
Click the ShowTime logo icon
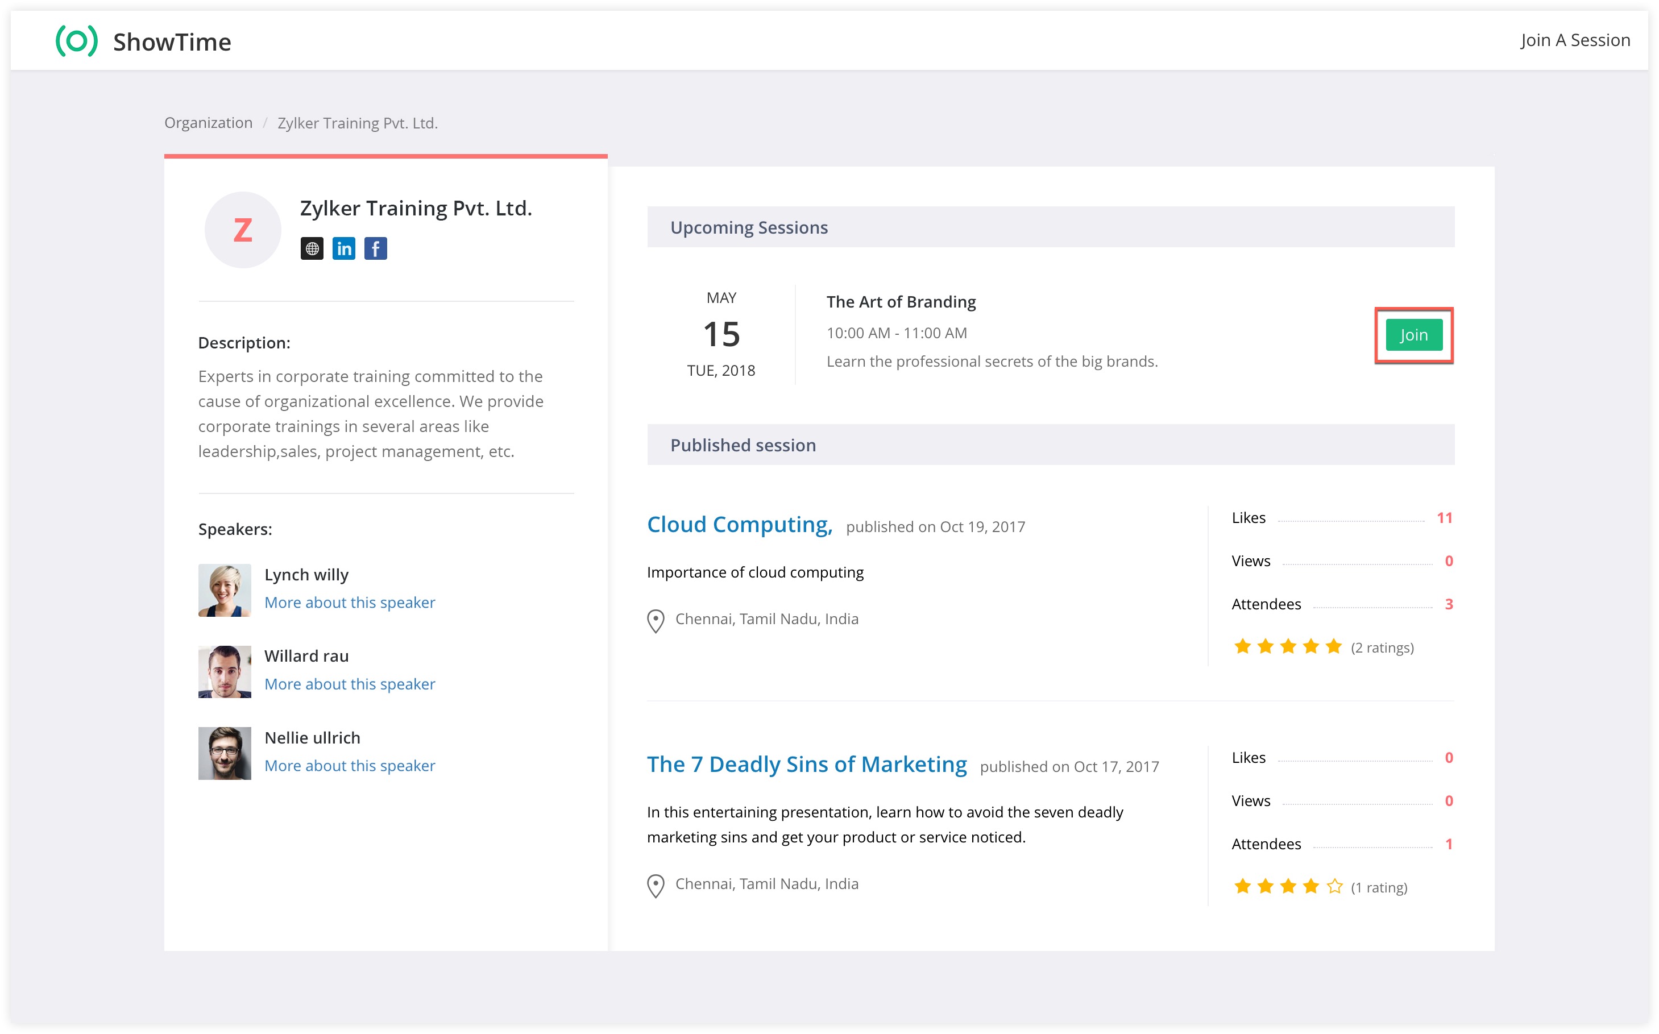(76, 41)
